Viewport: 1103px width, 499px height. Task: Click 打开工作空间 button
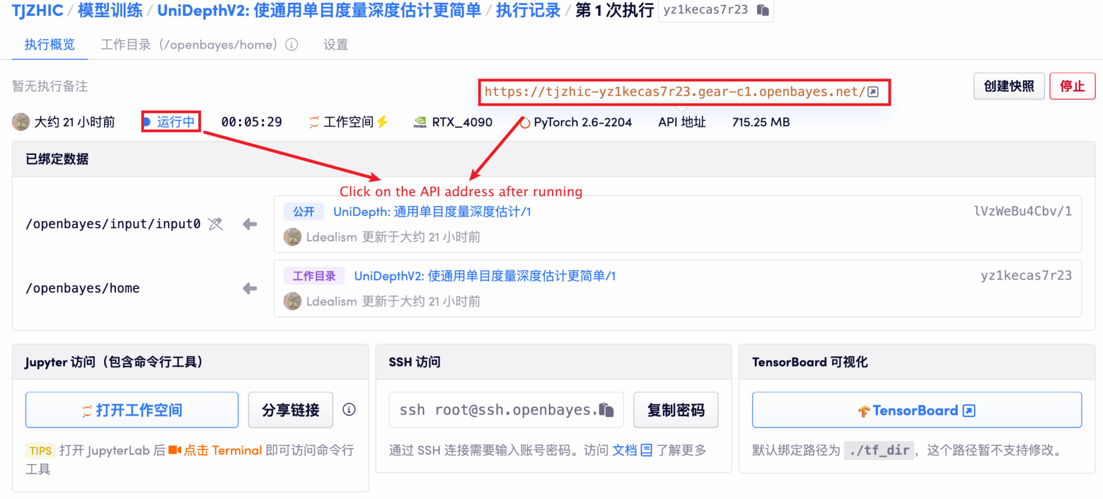[132, 410]
